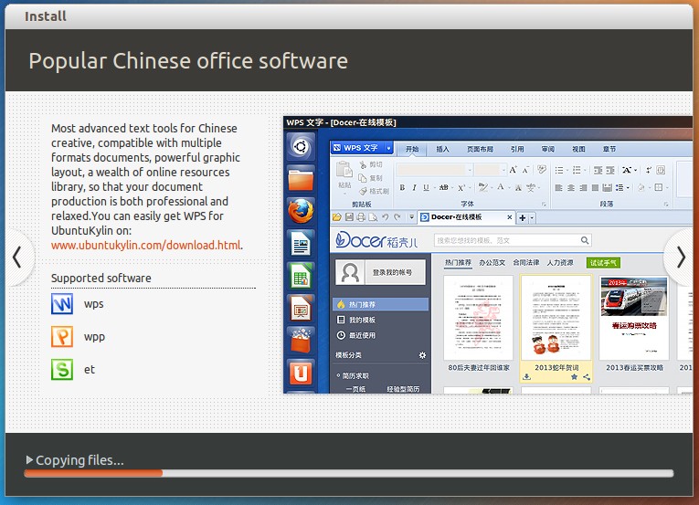Click the numbered list icon
This screenshot has width=699, height=505.
coord(577,170)
